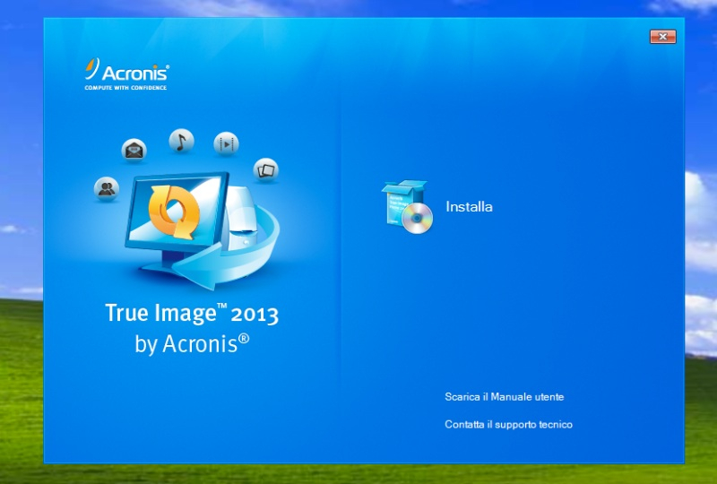Click the Installa software box and disc icon
The image size is (717, 484).
[407, 207]
